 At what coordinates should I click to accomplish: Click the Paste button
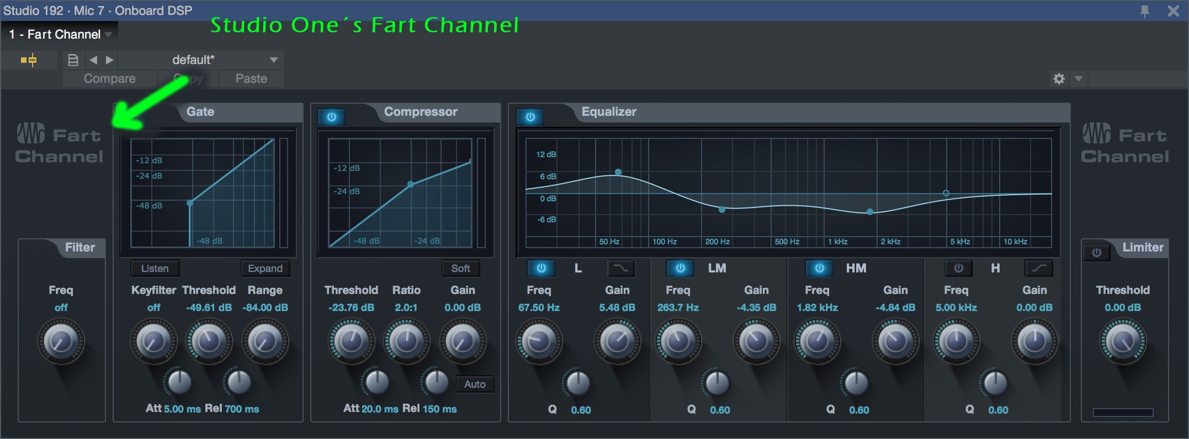tap(251, 79)
